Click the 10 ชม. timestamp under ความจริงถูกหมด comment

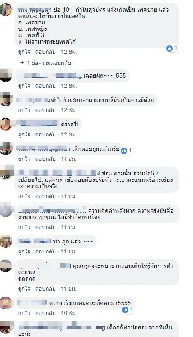[69, 313]
